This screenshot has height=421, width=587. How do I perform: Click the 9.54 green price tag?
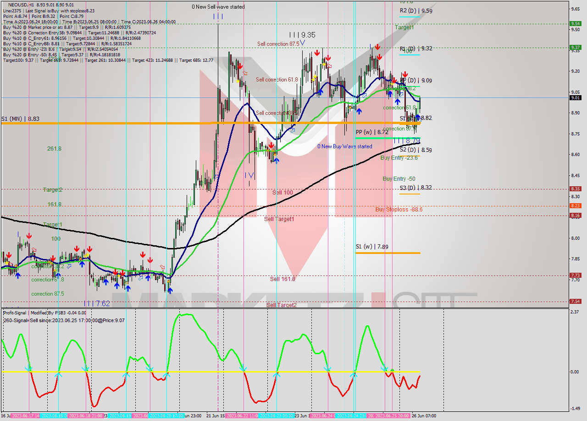point(575,23)
